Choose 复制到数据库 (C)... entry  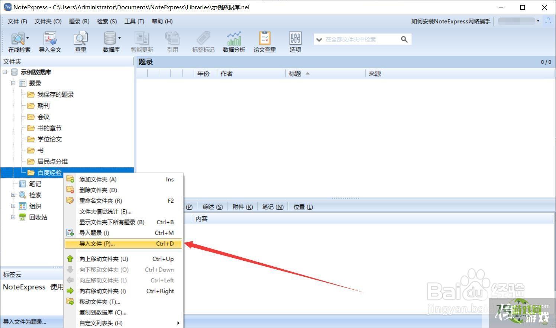click(x=123, y=312)
